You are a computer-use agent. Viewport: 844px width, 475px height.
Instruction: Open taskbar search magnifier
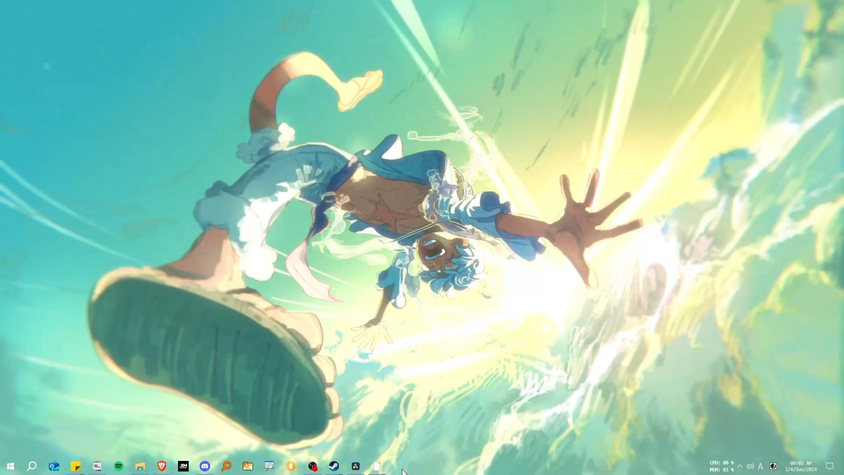pos(32,466)
